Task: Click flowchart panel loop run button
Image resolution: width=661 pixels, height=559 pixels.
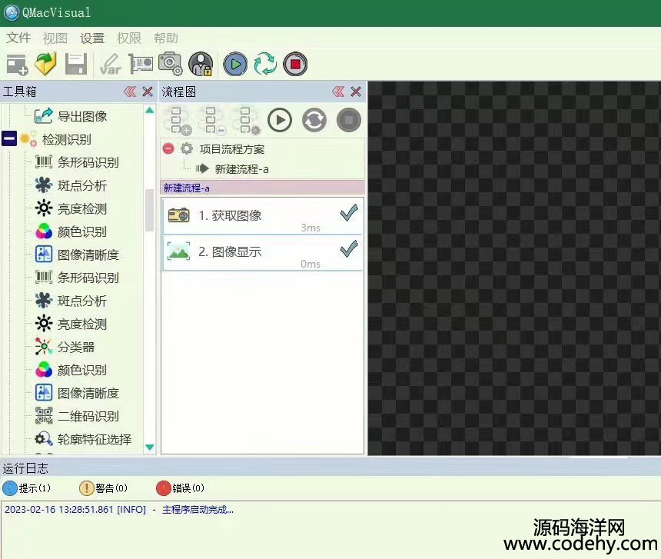Action: coord(314,120)
